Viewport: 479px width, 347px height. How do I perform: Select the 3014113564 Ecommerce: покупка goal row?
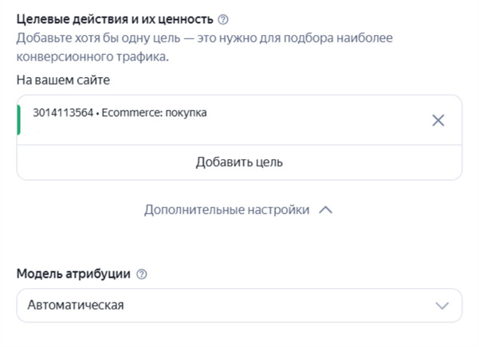tap(239, 120)
